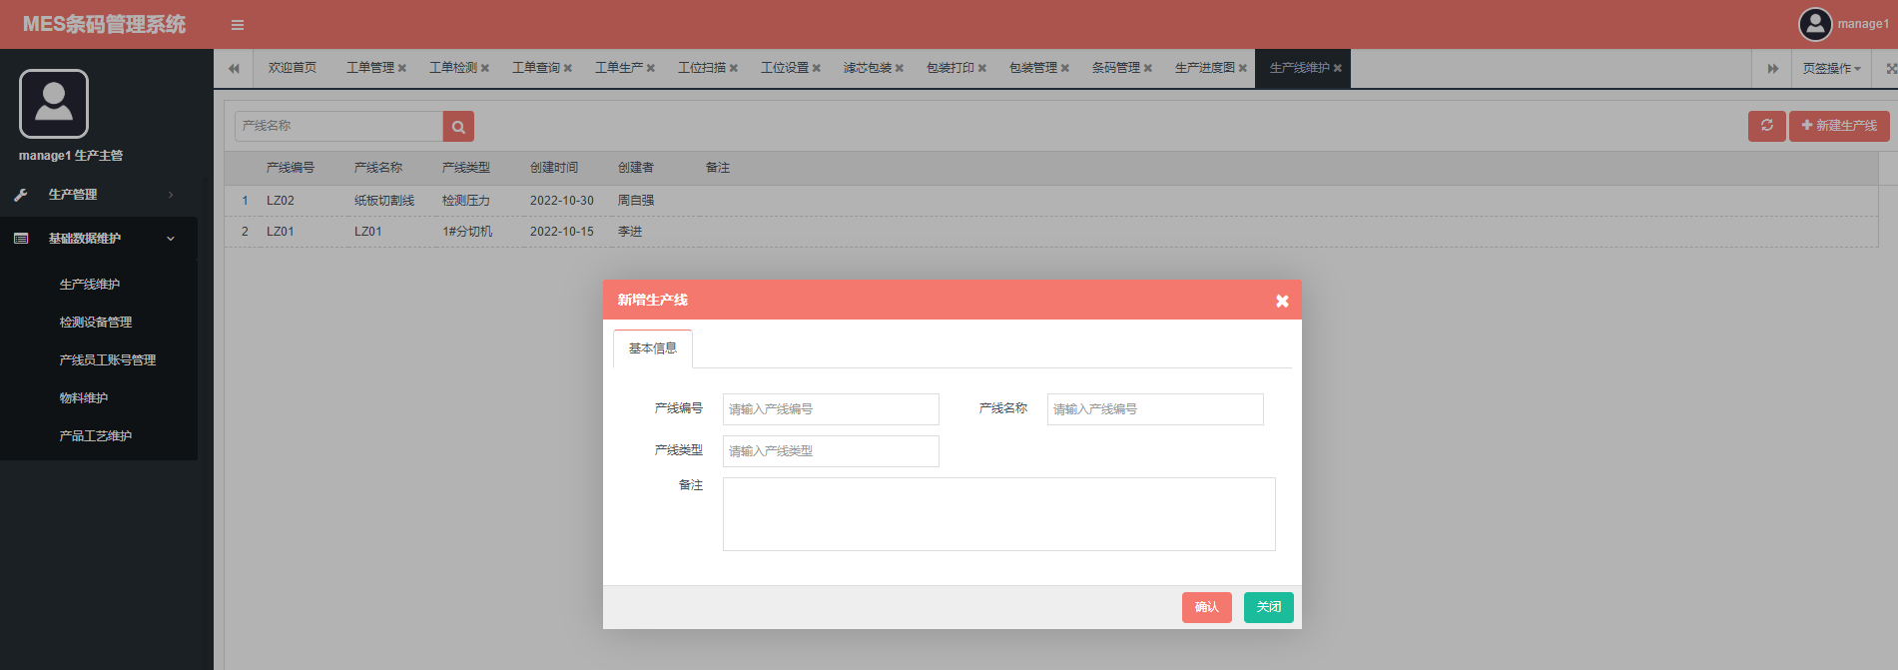
Task: Close the 工单生产 tab via its x
Action: [x=651, y=68]
